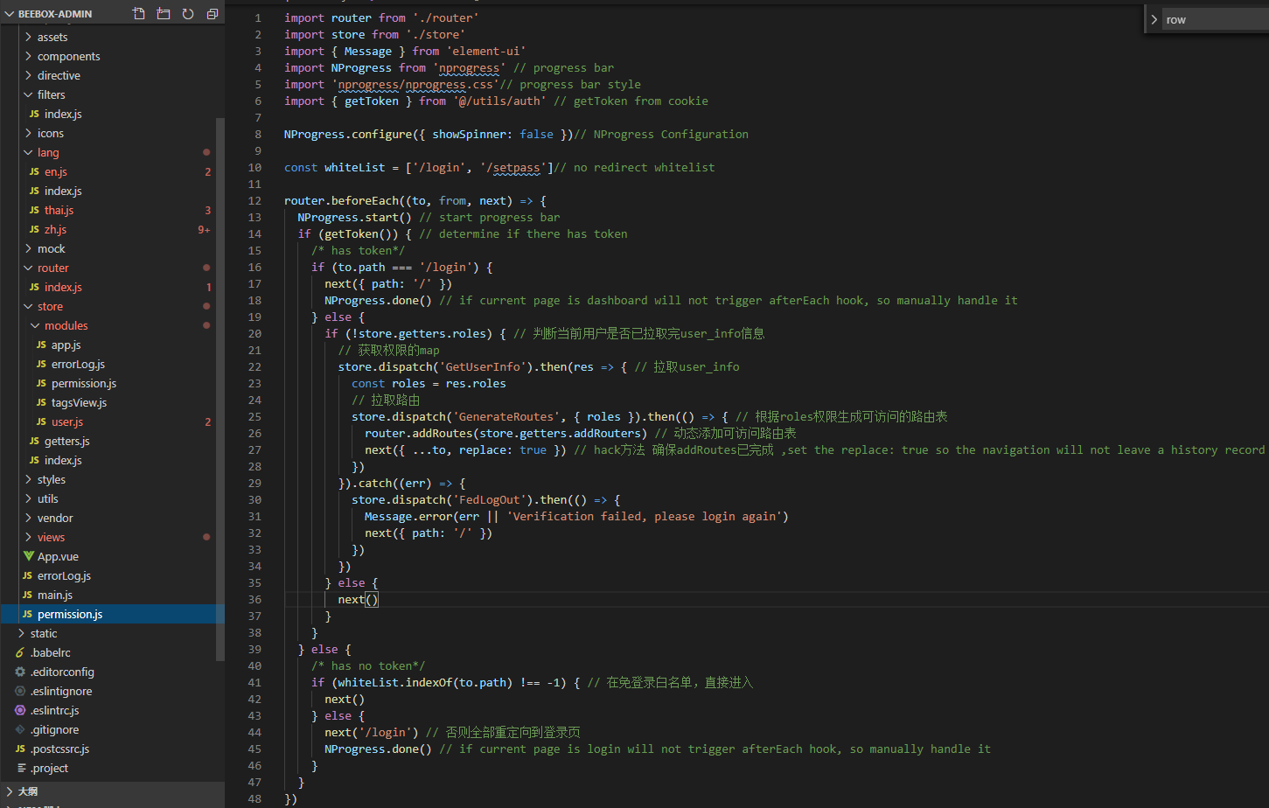Expand the views folder
The width and height of the screenshot is (1269, 808).
click(x=28, y=537)
